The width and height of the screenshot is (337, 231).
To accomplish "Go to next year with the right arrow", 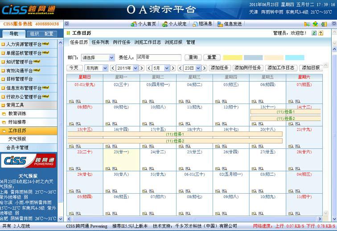I will [141, 68].
